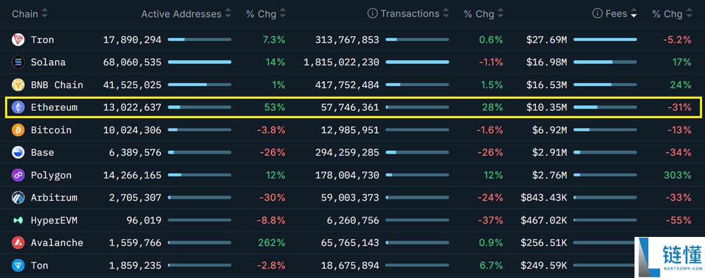705x278 pixels.
Task: Click Ethereum fees progress bar
Action: click(x=605, y=107)
